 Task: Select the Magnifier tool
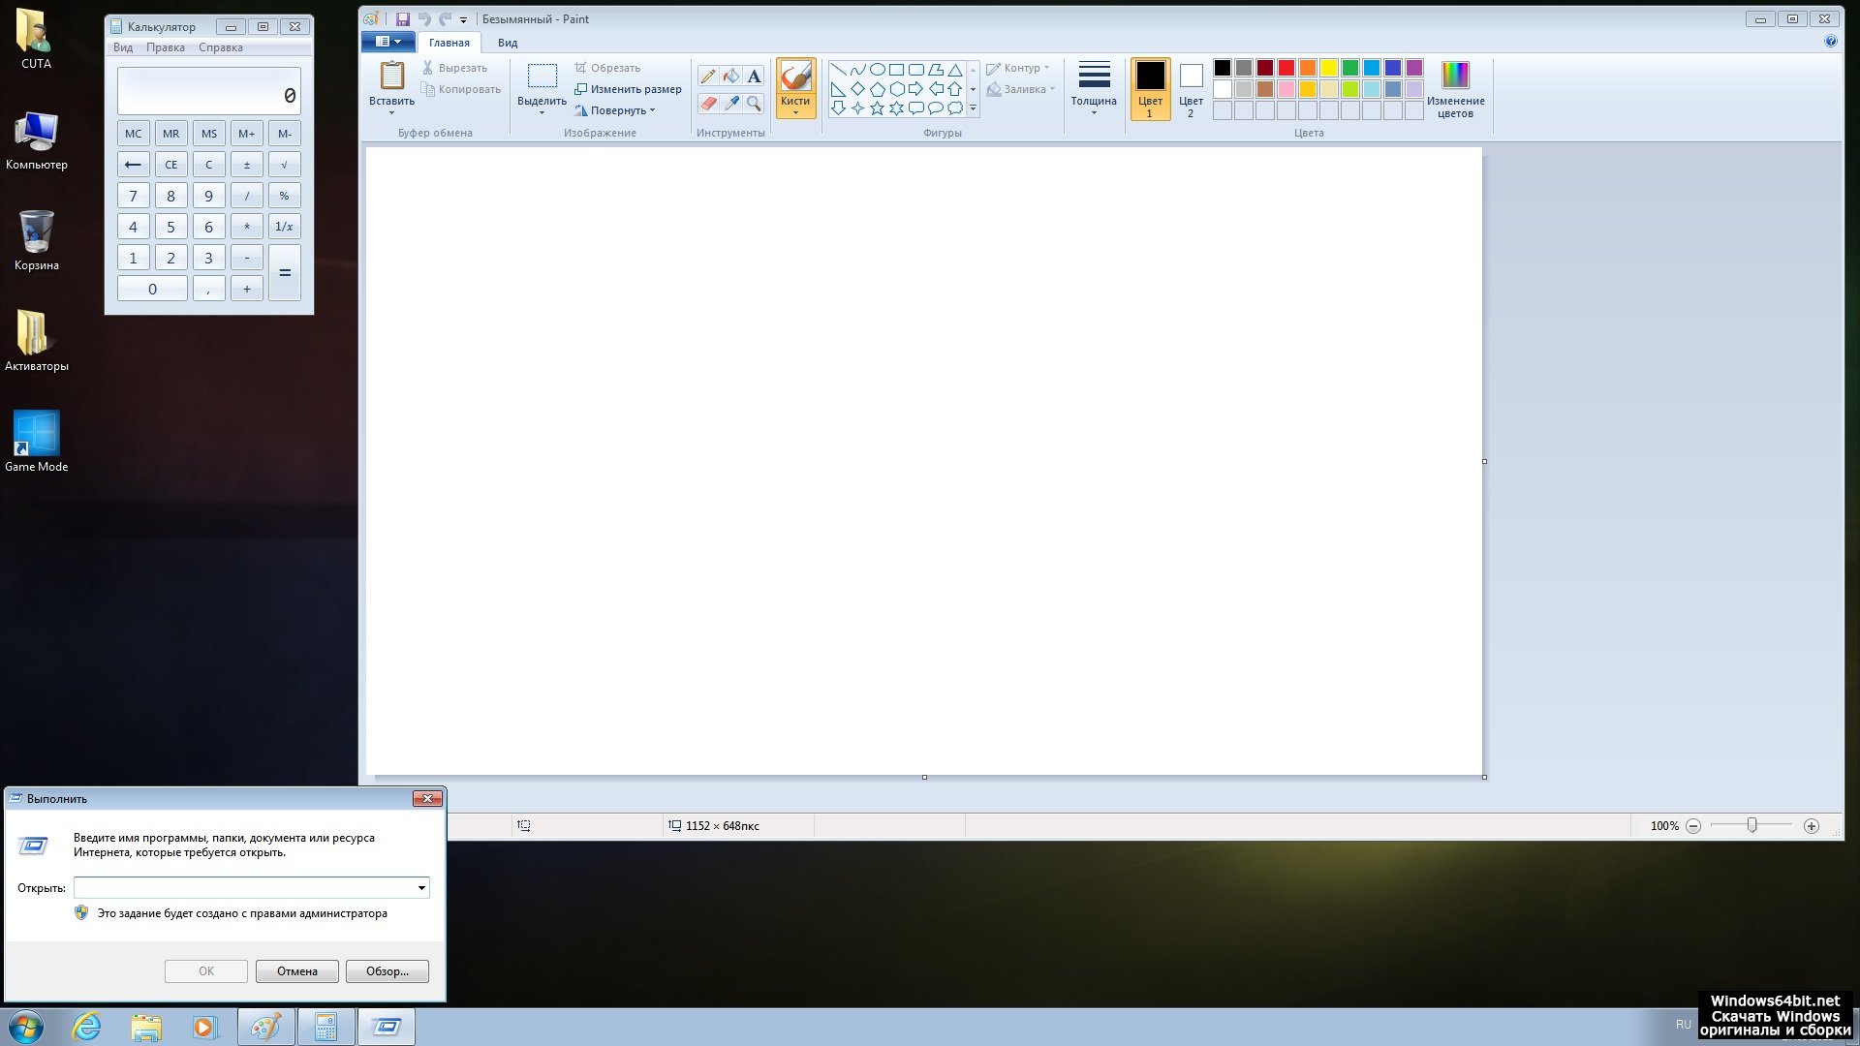pos(754,103)
